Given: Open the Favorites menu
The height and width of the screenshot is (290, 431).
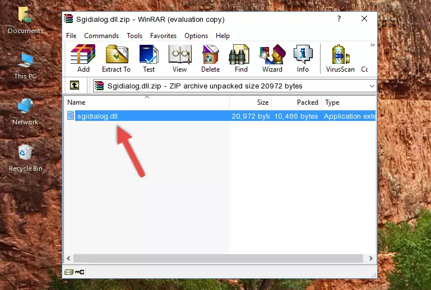Looking at the screenshot, I should coord(163,36).
